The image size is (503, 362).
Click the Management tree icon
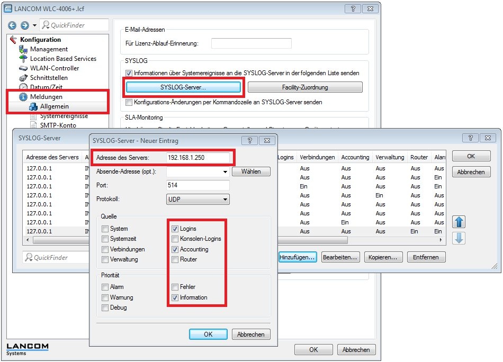point(23,49)
